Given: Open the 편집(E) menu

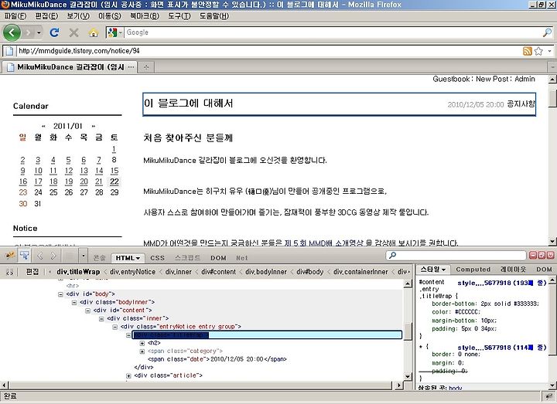Looking at the screenshot, I should (46, 16).
